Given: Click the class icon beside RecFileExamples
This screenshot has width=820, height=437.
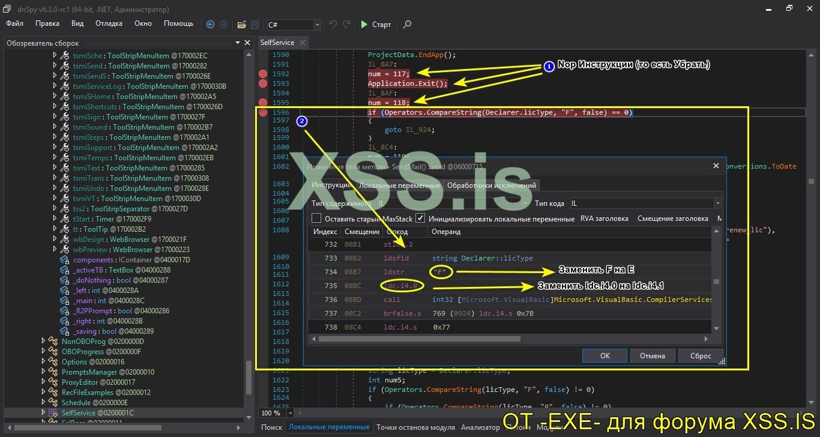Looking at the screenshot, I should 53,393.
